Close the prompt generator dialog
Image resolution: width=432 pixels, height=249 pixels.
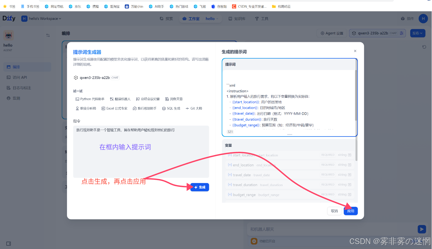(x=355, y=51)
